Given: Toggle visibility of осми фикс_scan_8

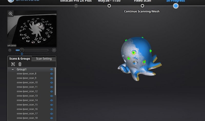Looking at the screenshot, I should (x=52, y=74).
